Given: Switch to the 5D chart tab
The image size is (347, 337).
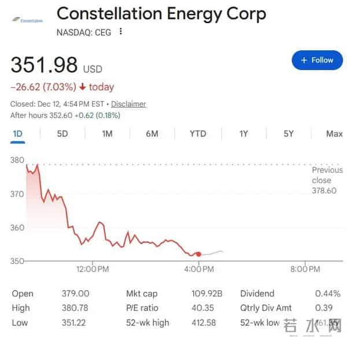Looking at the screenshot, I should pyautogui.click(x=62, y=134).
